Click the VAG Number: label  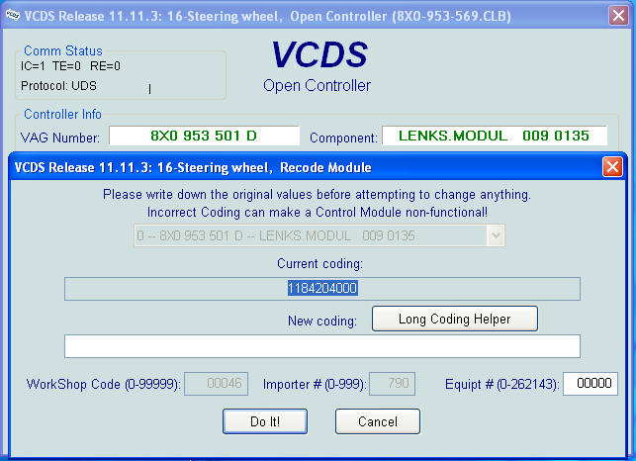(60, 138)
